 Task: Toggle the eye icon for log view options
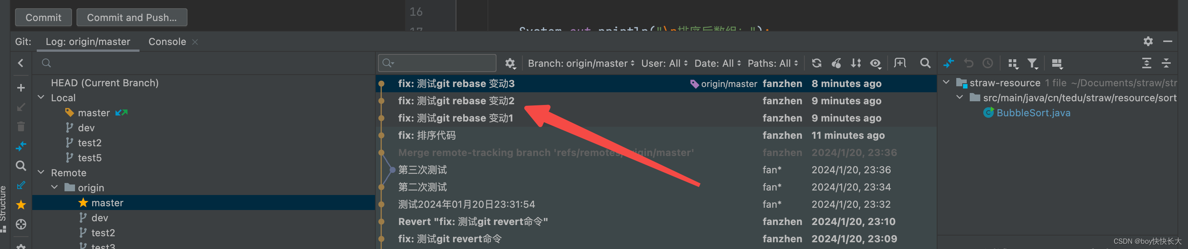[x=875, y=63]
